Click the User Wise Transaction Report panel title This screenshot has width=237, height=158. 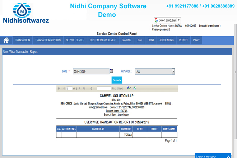pyautogui.click(x=20, y=52)
